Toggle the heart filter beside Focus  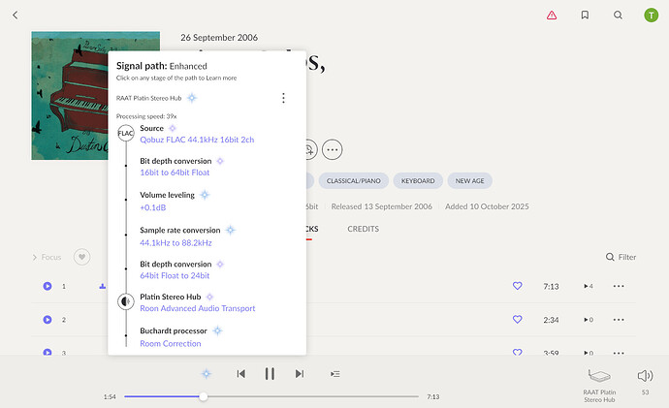82,257
